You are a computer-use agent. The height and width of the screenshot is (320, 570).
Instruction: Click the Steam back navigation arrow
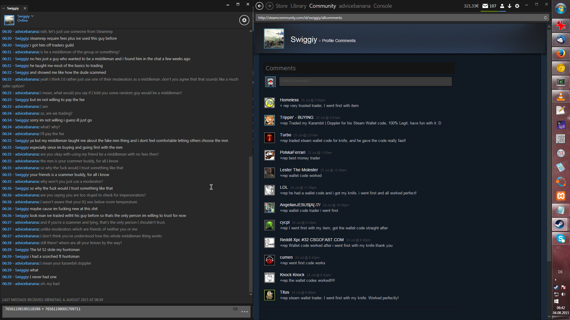259,6
